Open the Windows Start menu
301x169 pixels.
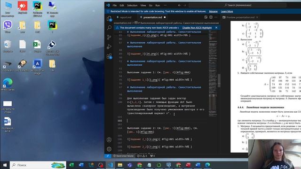(x=5, y=165)
